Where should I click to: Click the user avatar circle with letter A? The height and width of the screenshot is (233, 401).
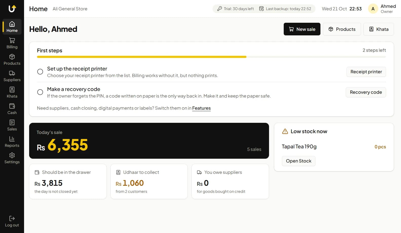tap(373, 9)
